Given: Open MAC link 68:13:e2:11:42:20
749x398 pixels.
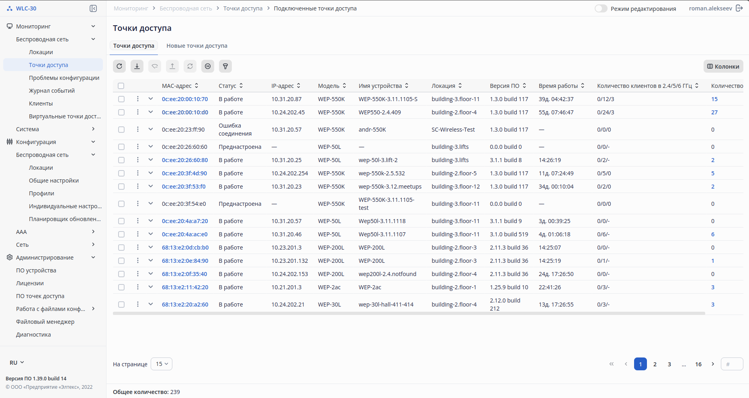Looking at the screenshot, I should [x=185, y=287].
